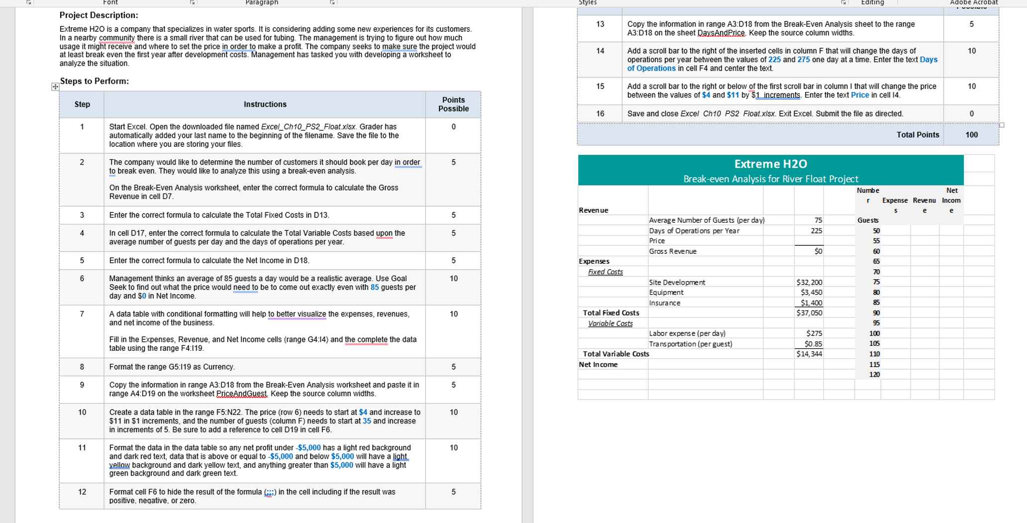Click the step number 12 cell
This screenshot has height=523, width=1027.
coord(82,492)
